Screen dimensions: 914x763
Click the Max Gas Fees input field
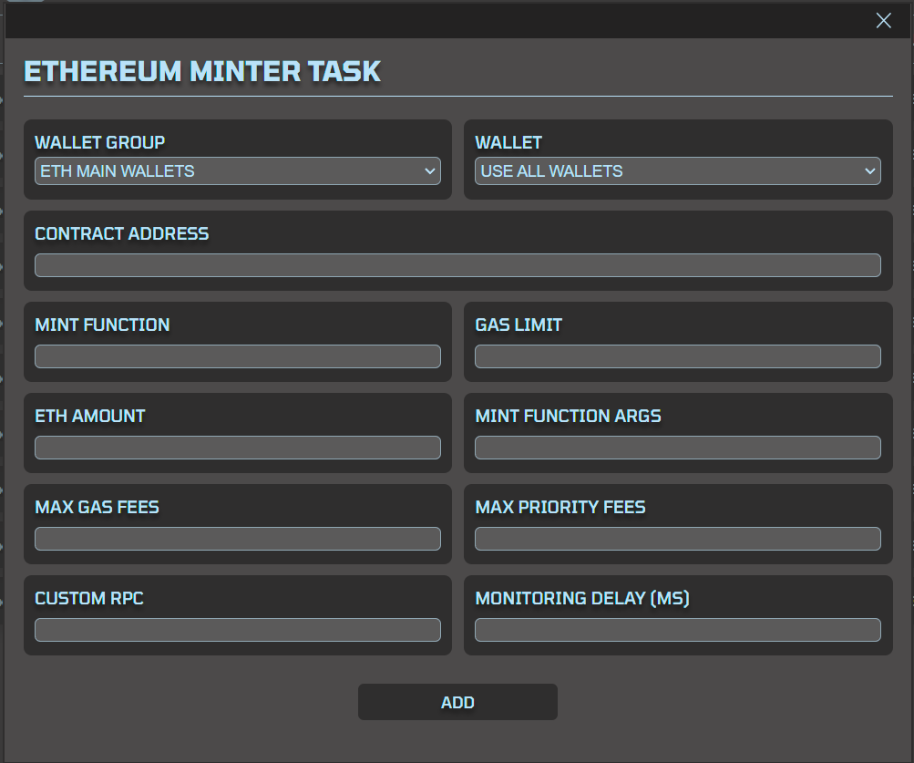[x=237, y=539]
